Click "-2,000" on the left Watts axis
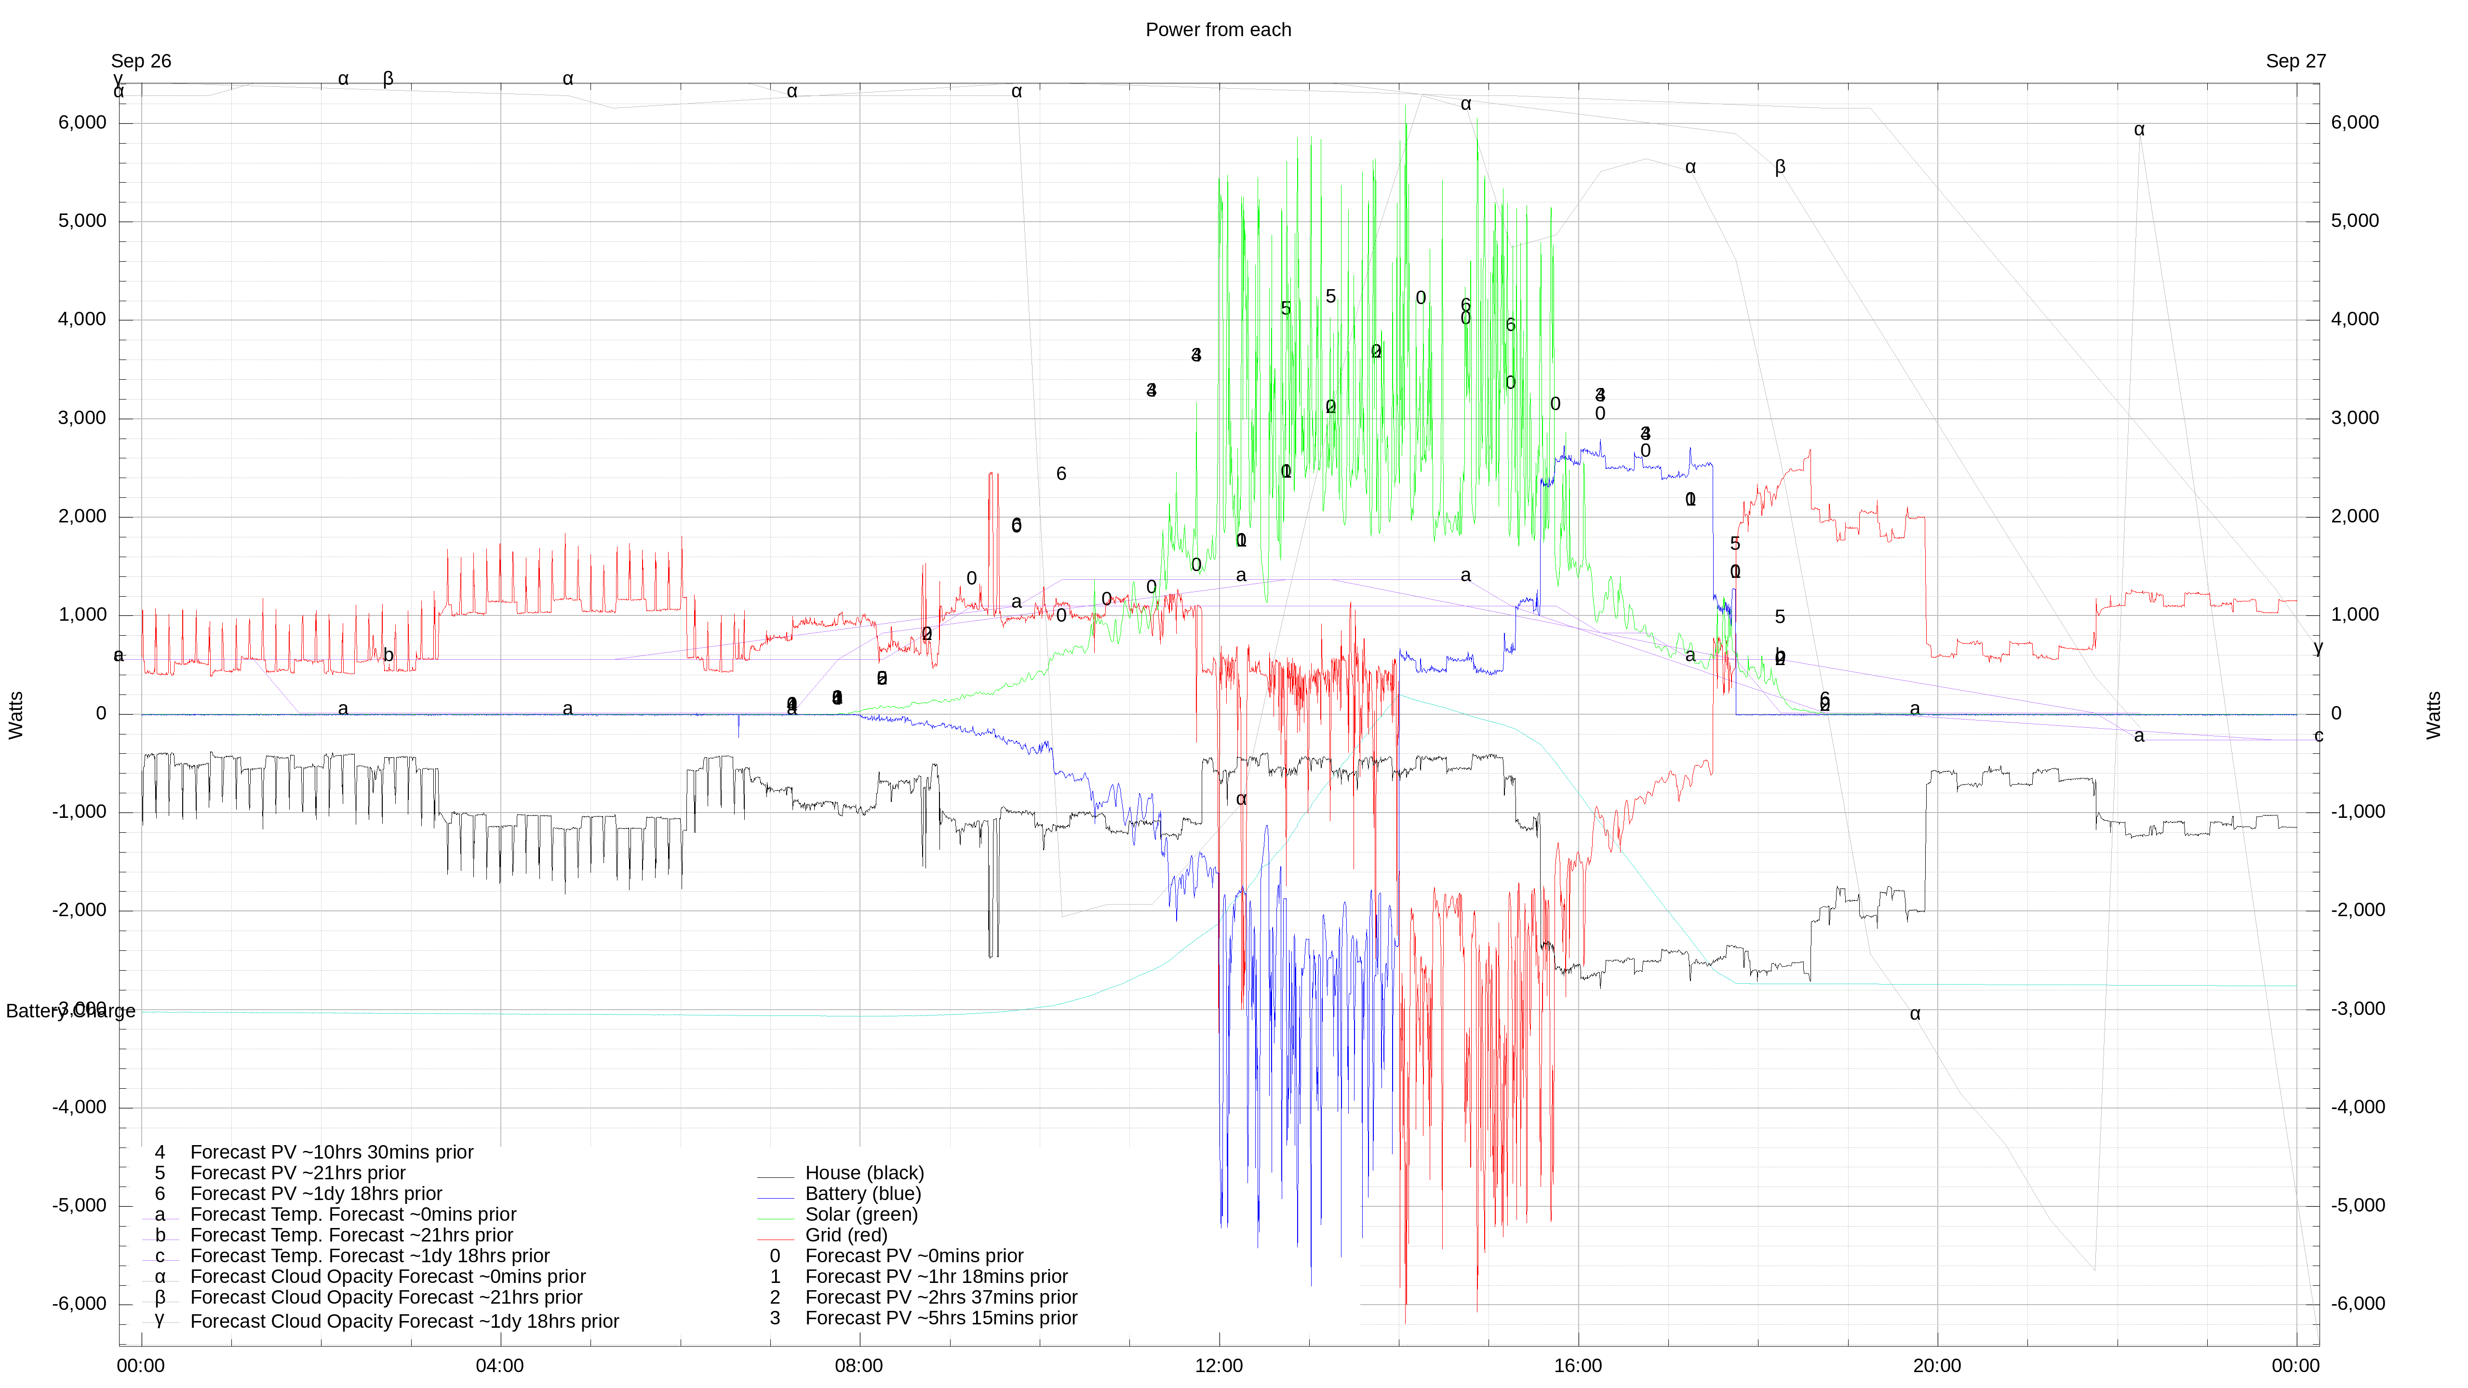The image size is (2468, 1388). 80,911
